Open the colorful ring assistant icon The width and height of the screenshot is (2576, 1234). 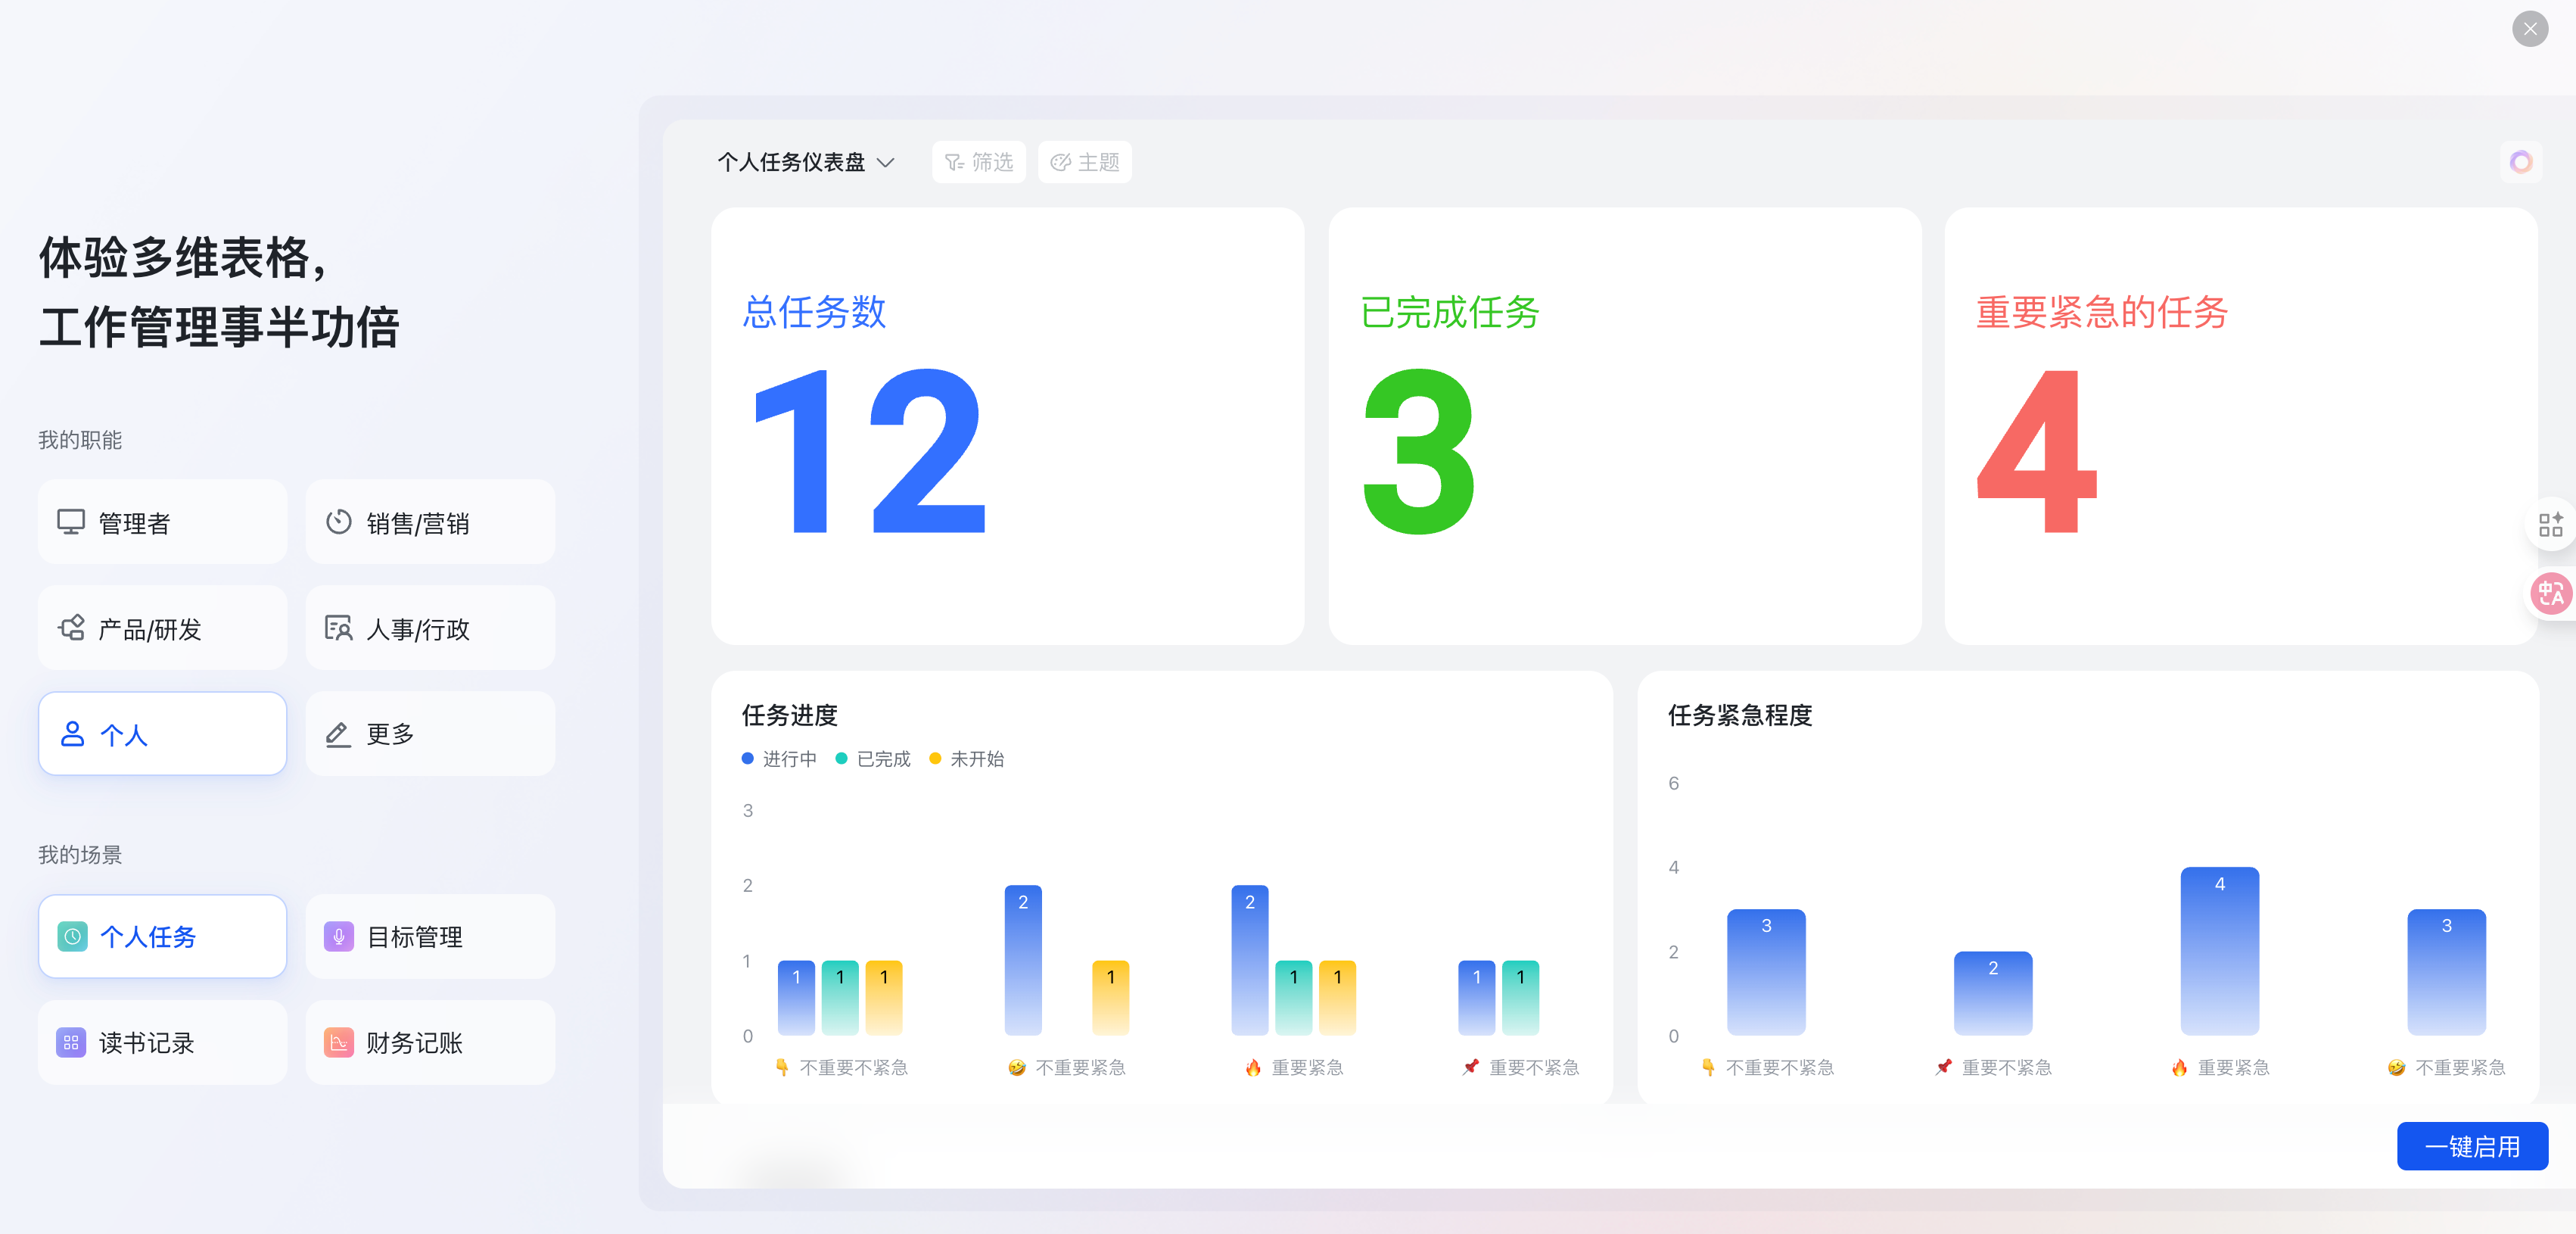click(x=2520, y=162)
